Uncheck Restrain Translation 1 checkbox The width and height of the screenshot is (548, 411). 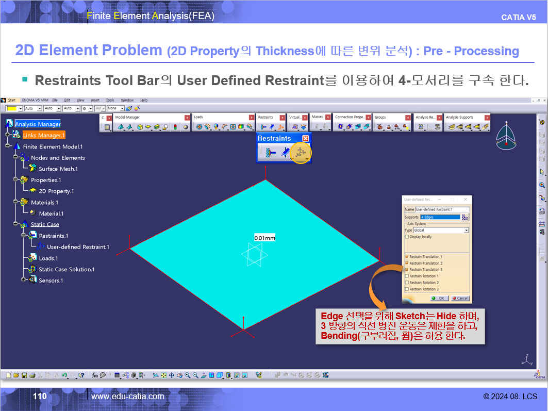tap(407, 256)
